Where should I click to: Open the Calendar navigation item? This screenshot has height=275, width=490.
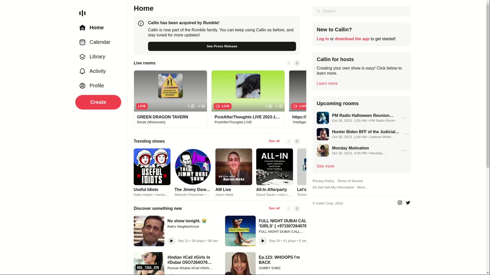[x=95, y=42]
